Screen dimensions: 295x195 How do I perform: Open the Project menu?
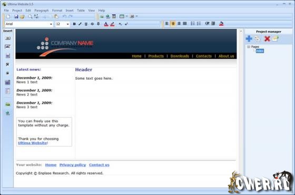[x=17, y=11]
